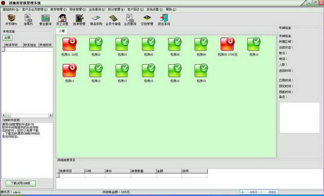Open 营业查询 business query icon
The image size is (324, 196).
coord(46,19)
